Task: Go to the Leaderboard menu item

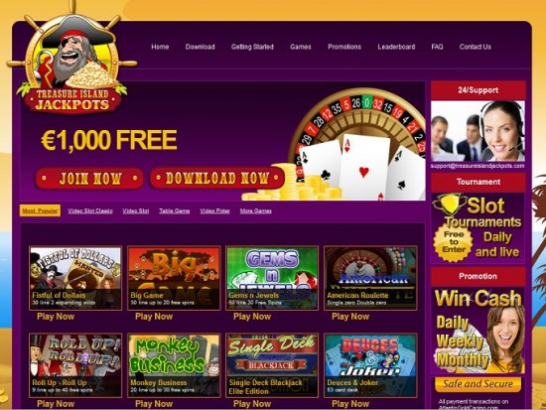Action: coord(396,47)
